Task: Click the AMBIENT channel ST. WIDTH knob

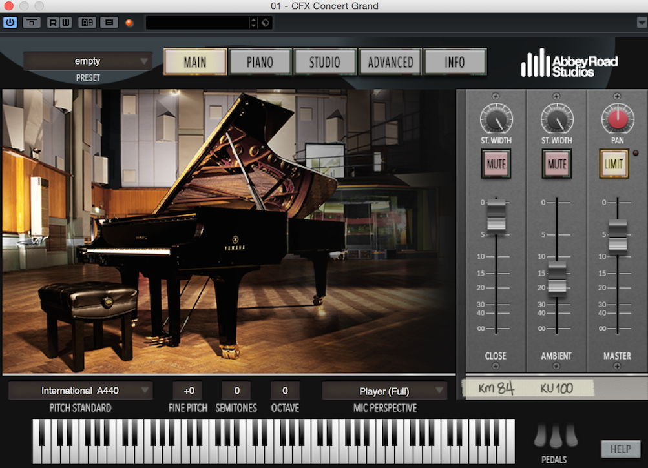Action: tap(557, 119)
